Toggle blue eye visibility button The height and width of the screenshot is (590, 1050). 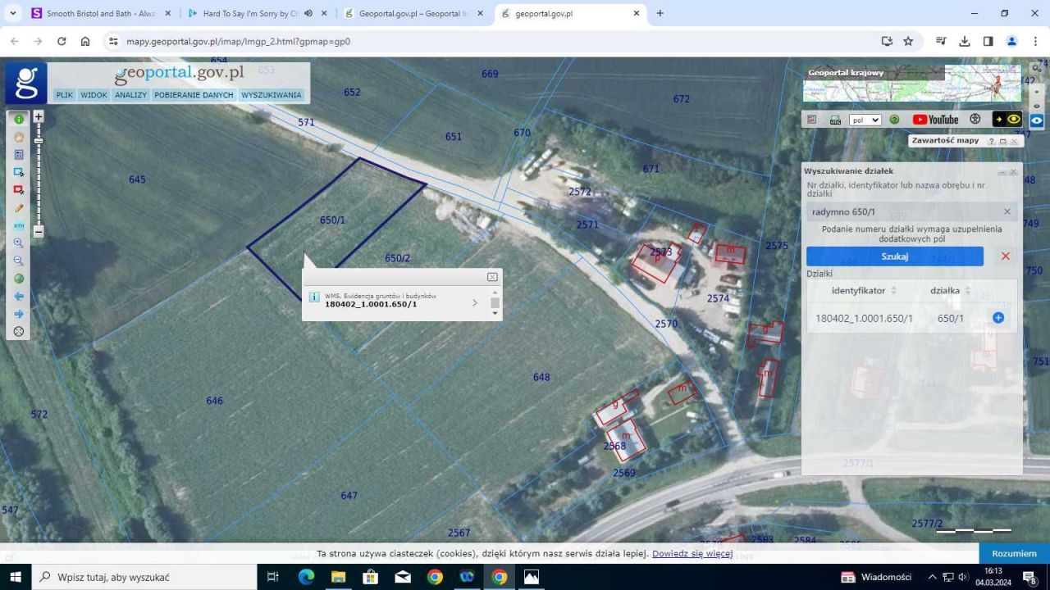pyautogui.click(x=1037, y=120)
